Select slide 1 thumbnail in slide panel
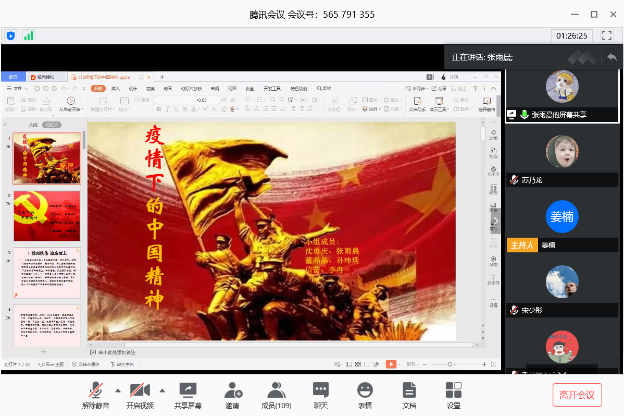Image resolution: width=624 pixels, height=416 pixels. (x=47, y=158)
